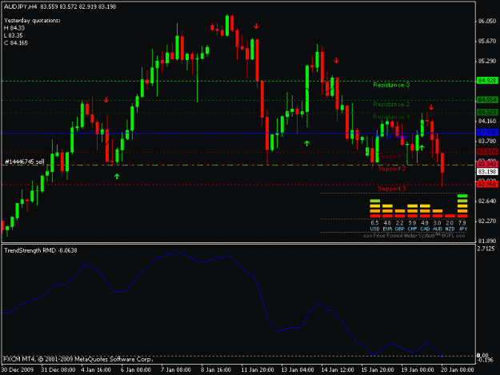
Task: Click yesterday's high value "H 84.33"
Action: [x=14, y=28]
